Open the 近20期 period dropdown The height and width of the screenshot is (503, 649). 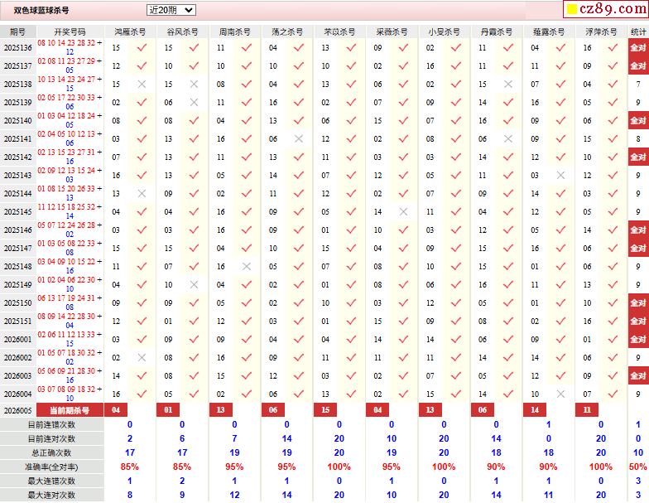171,10
